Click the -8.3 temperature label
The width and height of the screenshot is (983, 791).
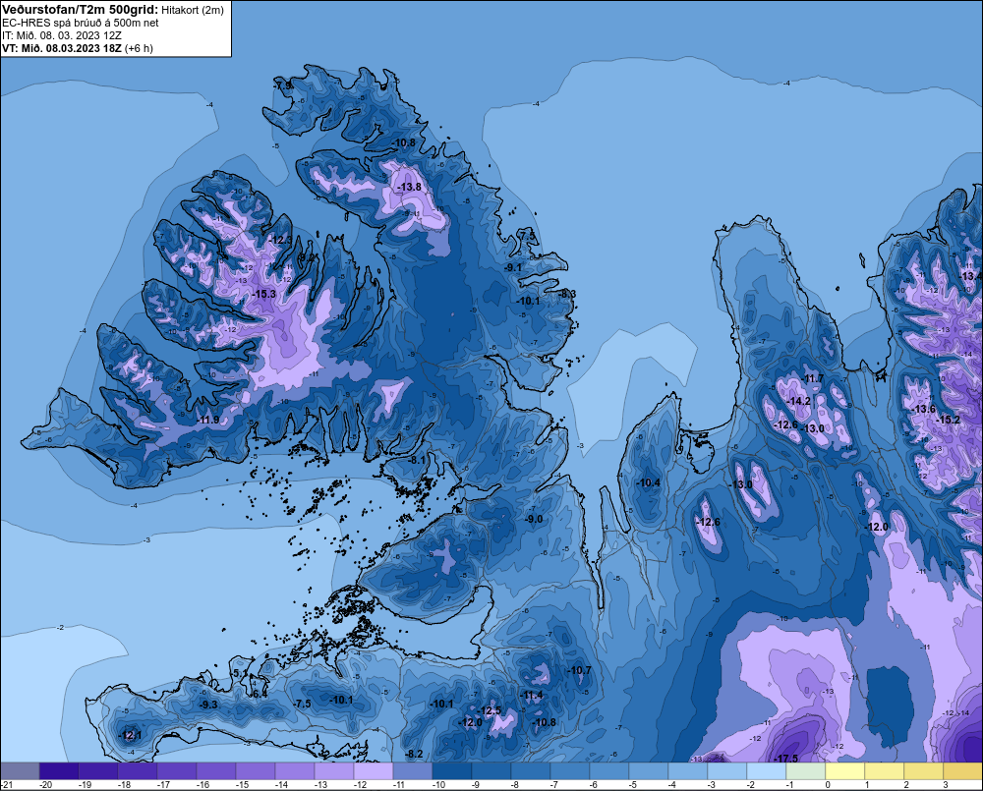(x=567, y=294)
